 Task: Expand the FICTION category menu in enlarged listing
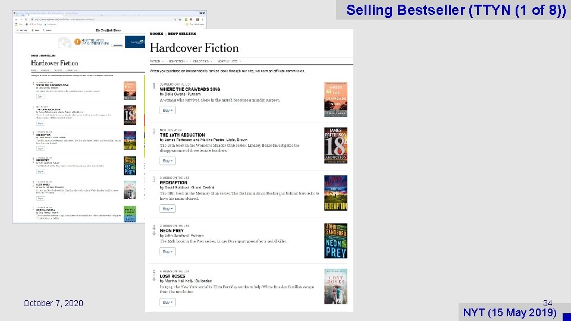pos(156,61)
